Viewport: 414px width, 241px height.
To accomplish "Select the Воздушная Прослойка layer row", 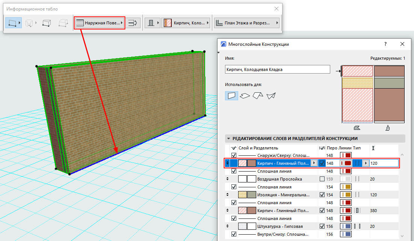I will [x=311, y=179].
